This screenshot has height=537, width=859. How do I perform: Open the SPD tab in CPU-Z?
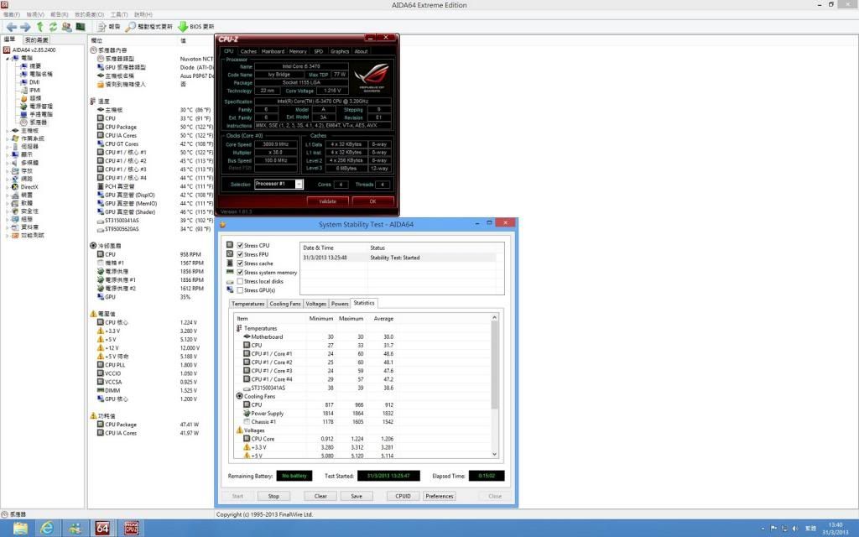[318, 51]
